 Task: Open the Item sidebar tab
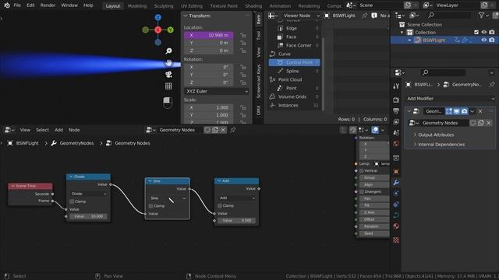pyautogui.click(x=258, y=19)
